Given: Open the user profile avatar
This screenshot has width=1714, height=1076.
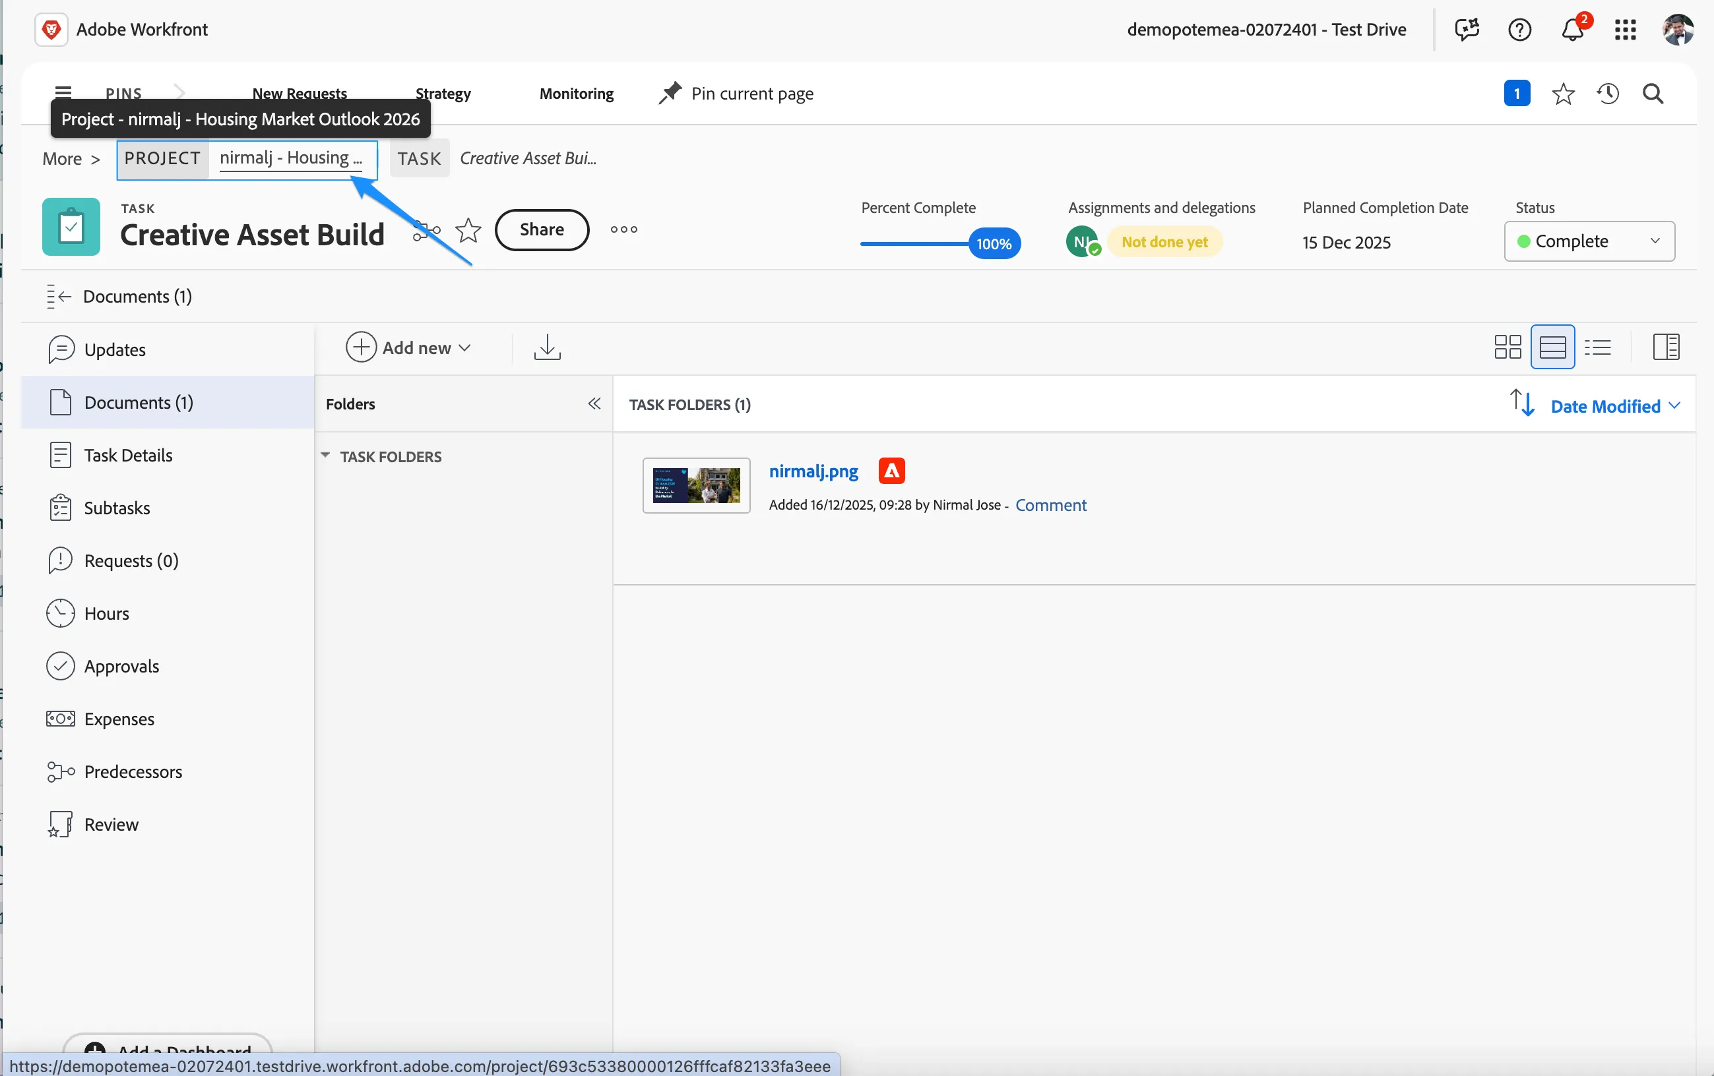Looking at the screenshot, I should (1678, 30).
